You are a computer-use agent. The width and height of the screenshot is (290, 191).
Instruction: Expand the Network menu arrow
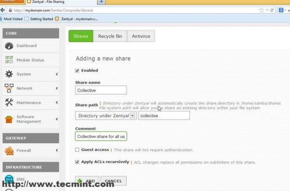pos(57,88)
